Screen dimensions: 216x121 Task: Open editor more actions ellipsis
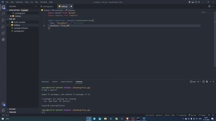click(x=213, y=6)
